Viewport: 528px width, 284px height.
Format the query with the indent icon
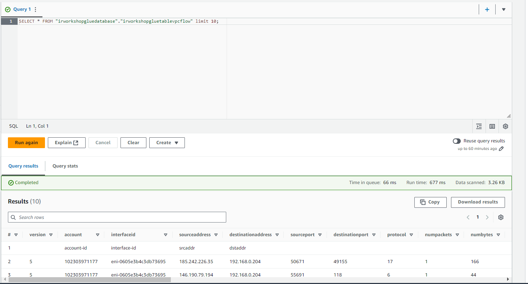click(x=479, y=127)
